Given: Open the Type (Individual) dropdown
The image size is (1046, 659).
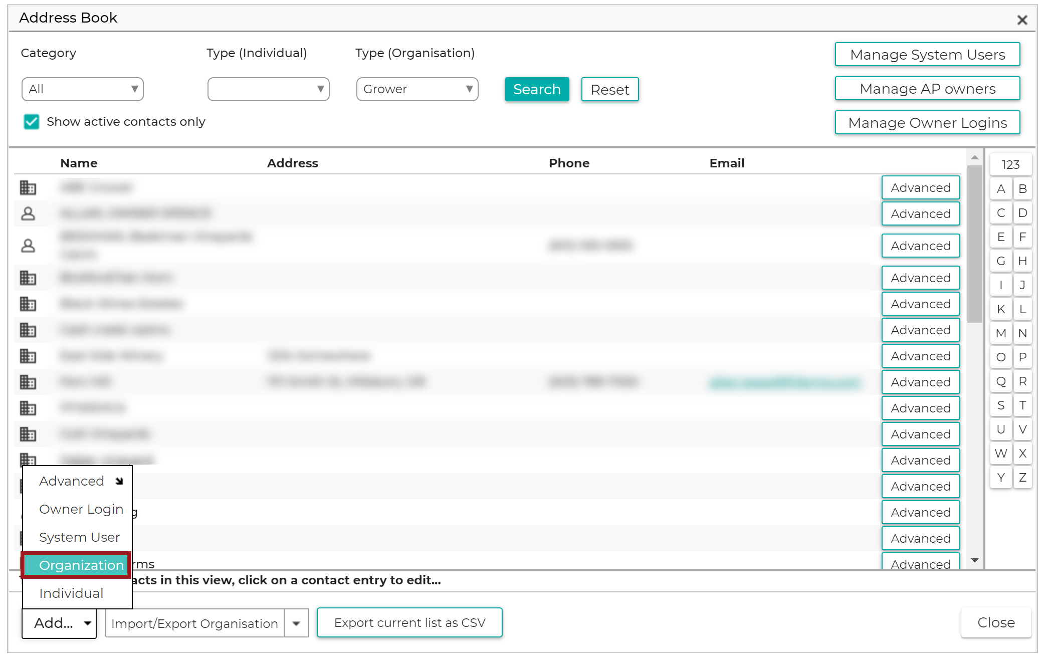Looking at the screenshot, I should 268,89.
